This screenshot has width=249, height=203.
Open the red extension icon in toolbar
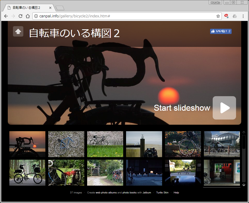[x=226, y=16]
